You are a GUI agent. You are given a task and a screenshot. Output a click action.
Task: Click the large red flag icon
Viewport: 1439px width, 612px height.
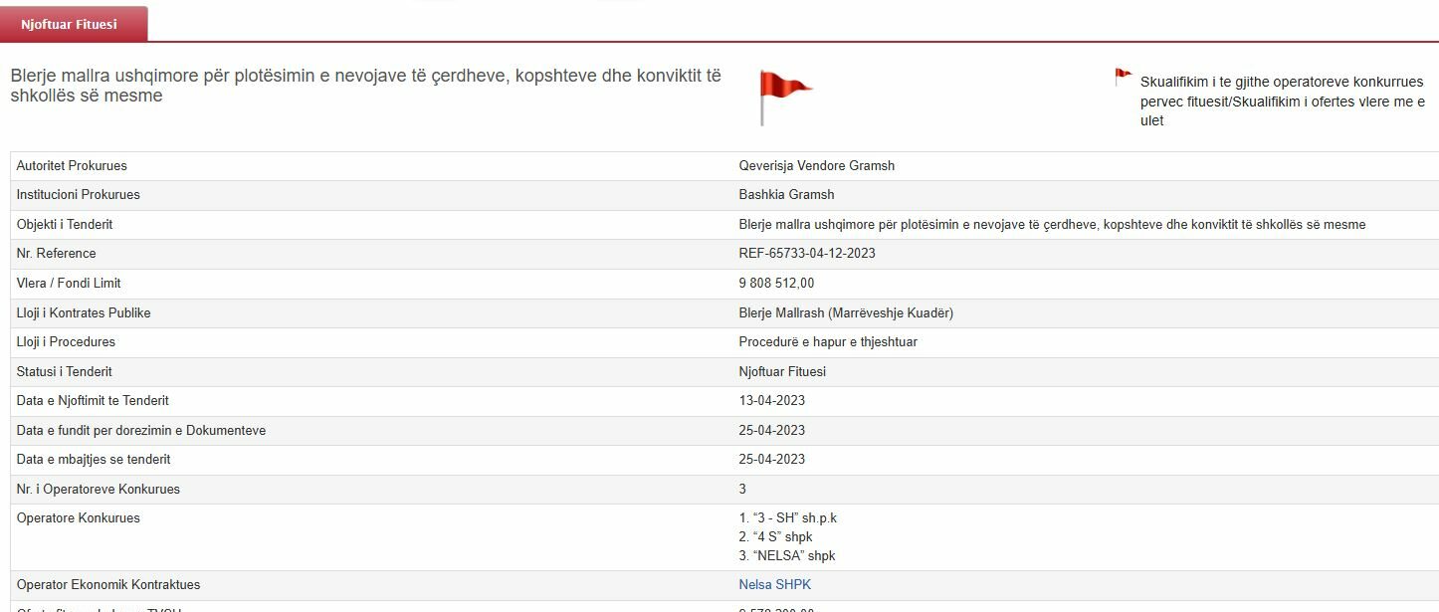click(784, 93)
